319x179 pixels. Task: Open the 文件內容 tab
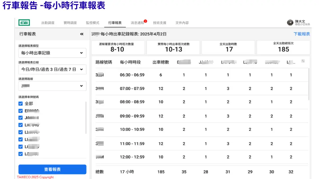tap(182, 23)
